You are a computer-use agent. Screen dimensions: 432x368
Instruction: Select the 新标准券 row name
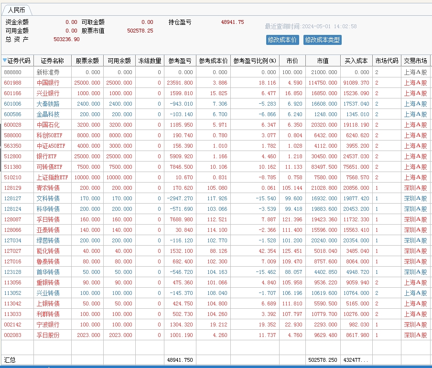click(x=48, y=72)
